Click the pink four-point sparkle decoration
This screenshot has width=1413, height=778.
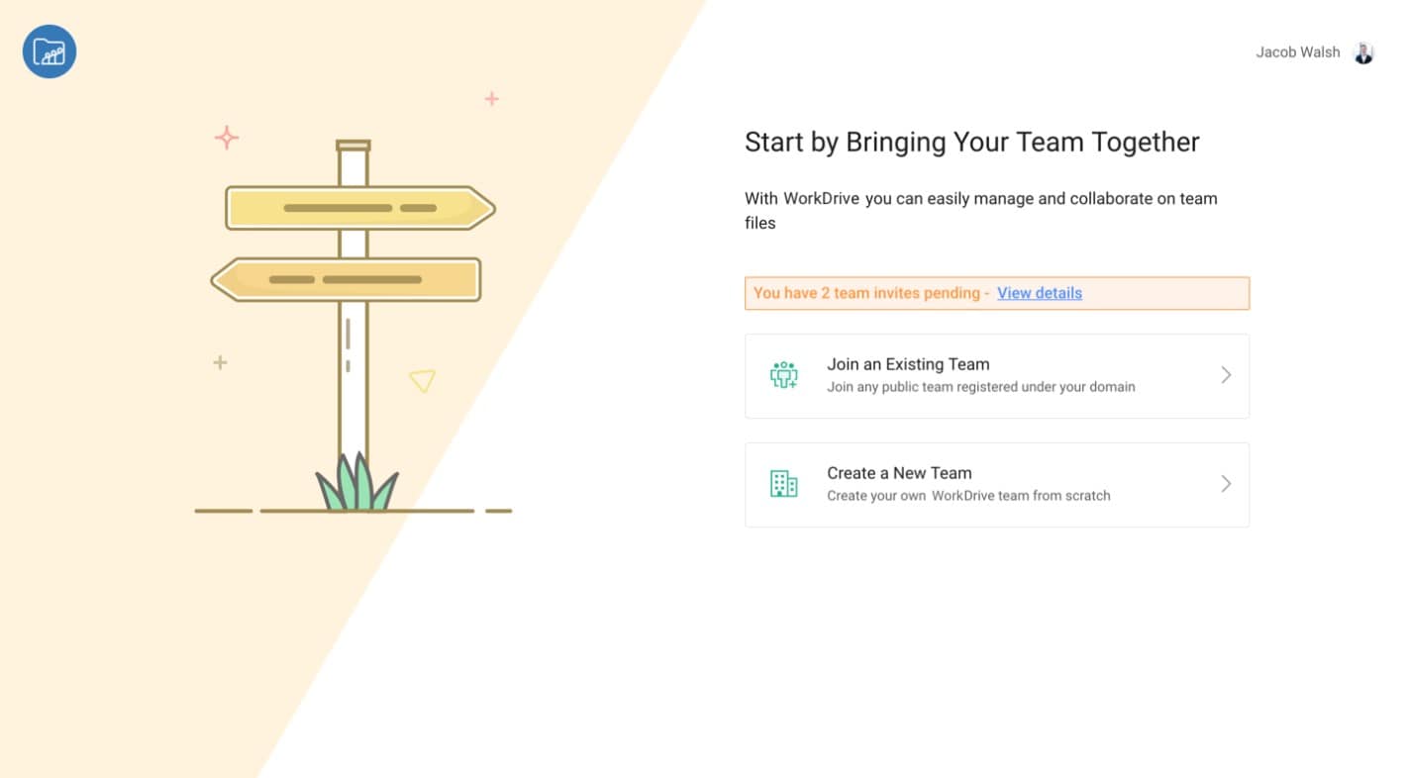click(227, 138)
